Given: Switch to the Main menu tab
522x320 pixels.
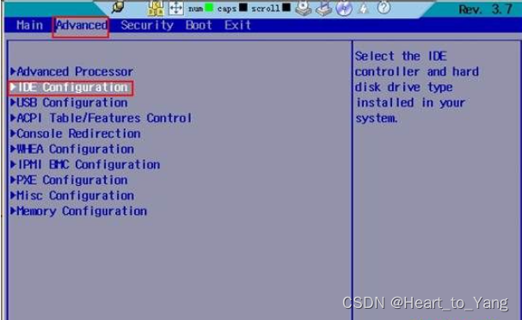Looking at the screenshot, I should [29, 25].
